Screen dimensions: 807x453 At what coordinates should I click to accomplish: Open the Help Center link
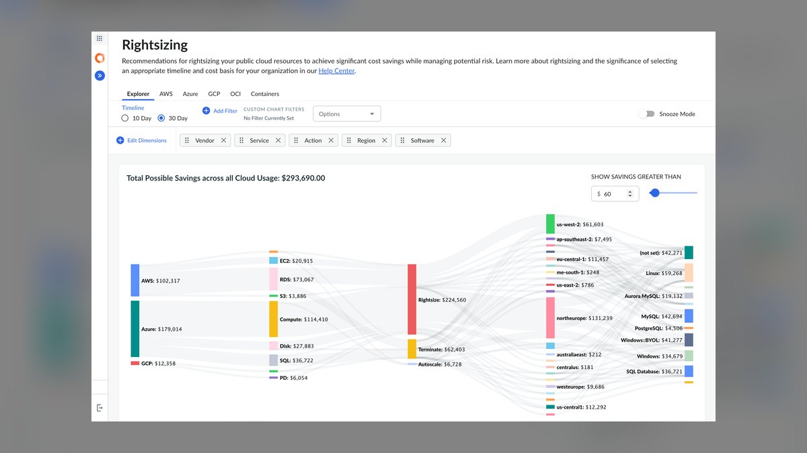(336, 70)
